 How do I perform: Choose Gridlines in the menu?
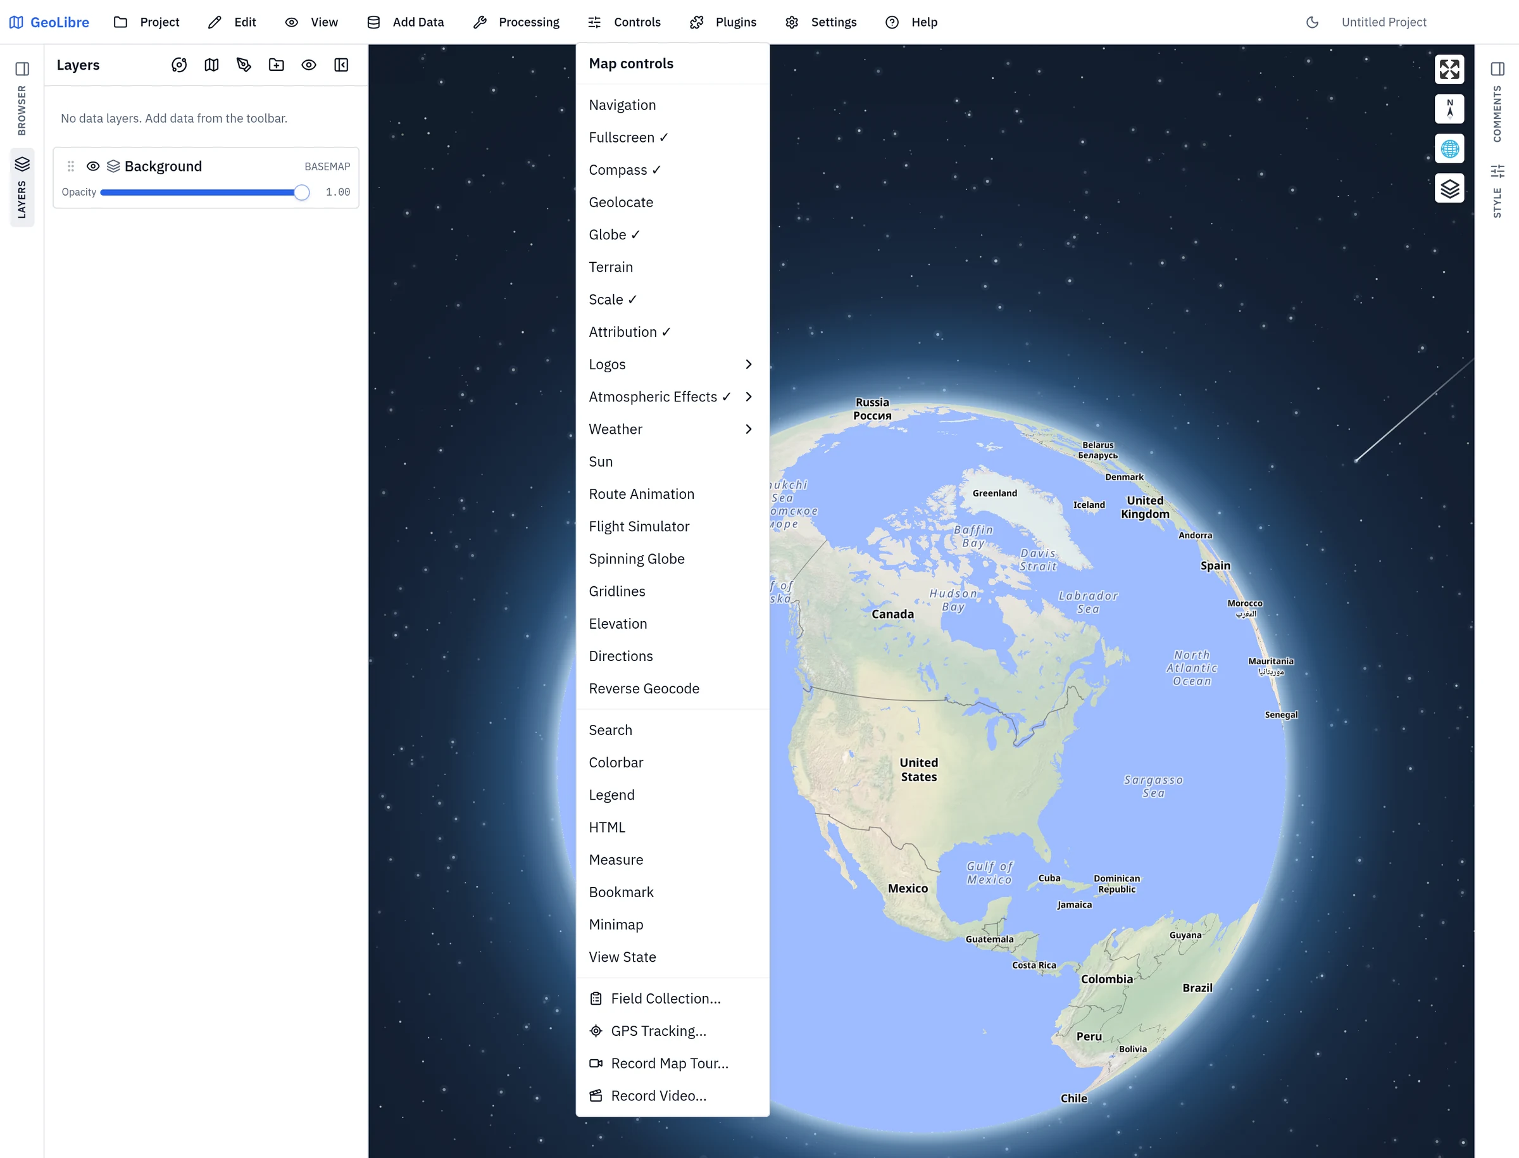(x=672, y=591)
